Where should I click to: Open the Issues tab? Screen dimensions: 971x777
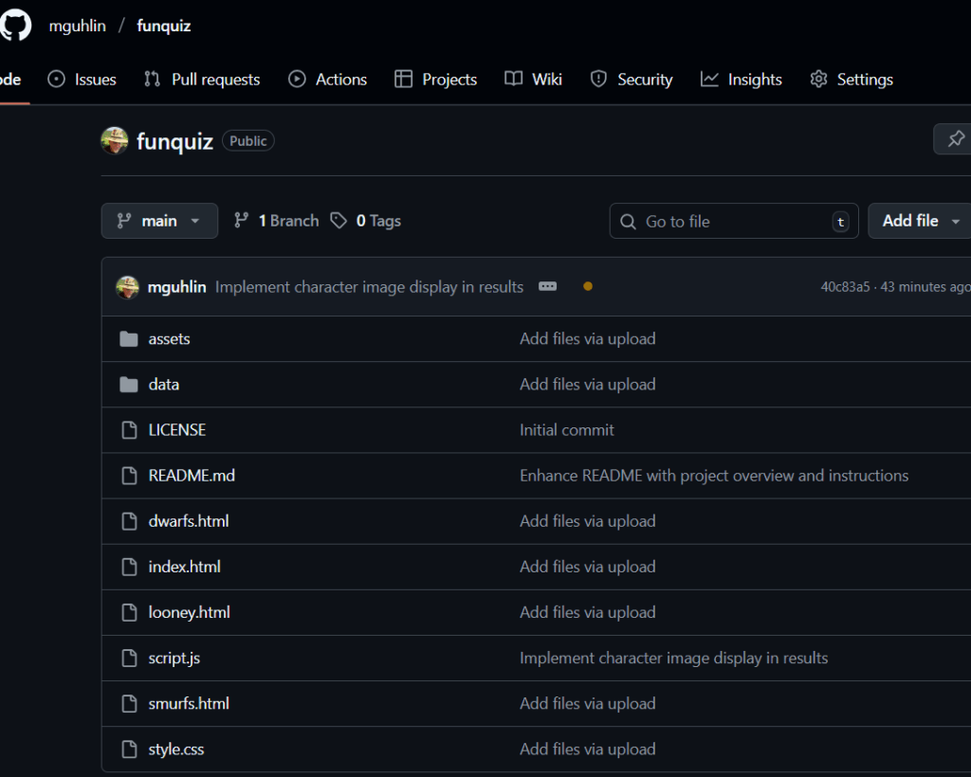(x=82, y=80)
